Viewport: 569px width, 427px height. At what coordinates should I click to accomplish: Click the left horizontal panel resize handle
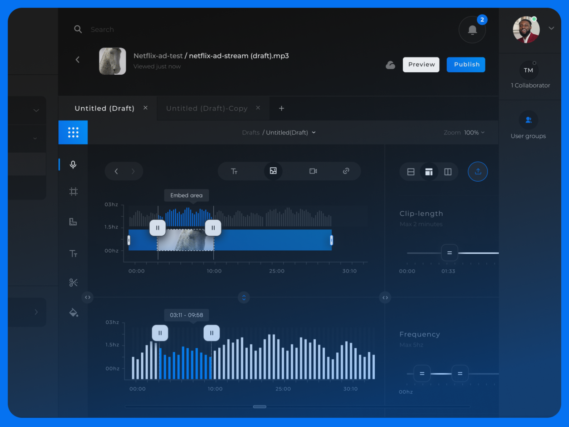point(87,298)
